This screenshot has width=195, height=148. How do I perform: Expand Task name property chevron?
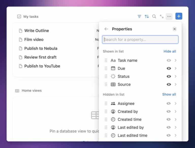(x=175, y=60)
